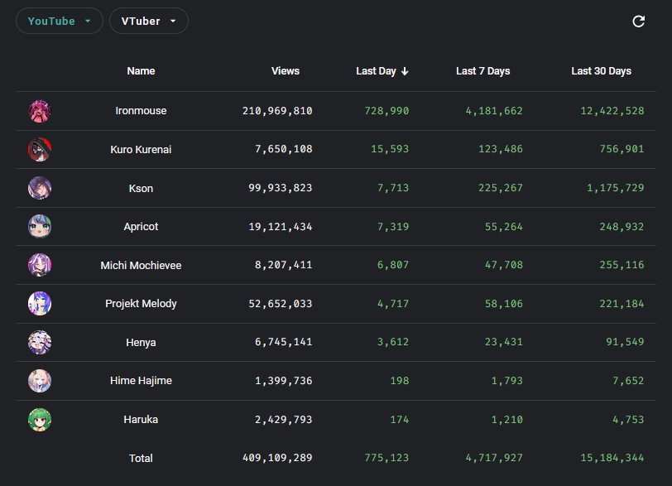Image resolution: width=672 pixels, height=486 pixels.
Task: Sort by the Name column header
Action: pyautogui.click(x=141, y=71)
